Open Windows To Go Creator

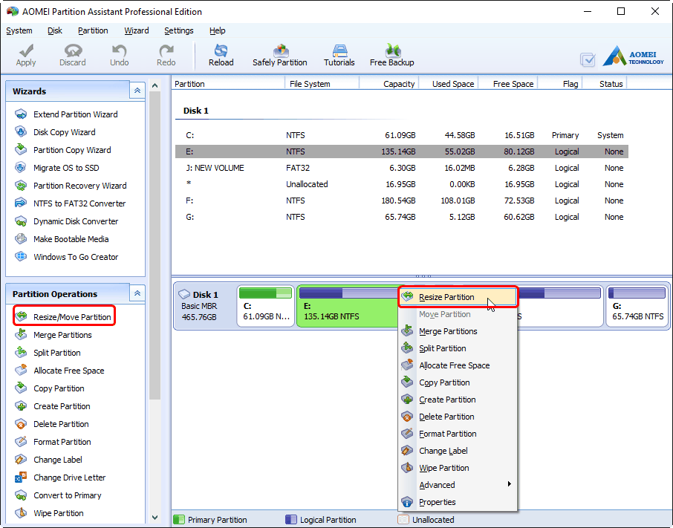(x=66, y=257)
